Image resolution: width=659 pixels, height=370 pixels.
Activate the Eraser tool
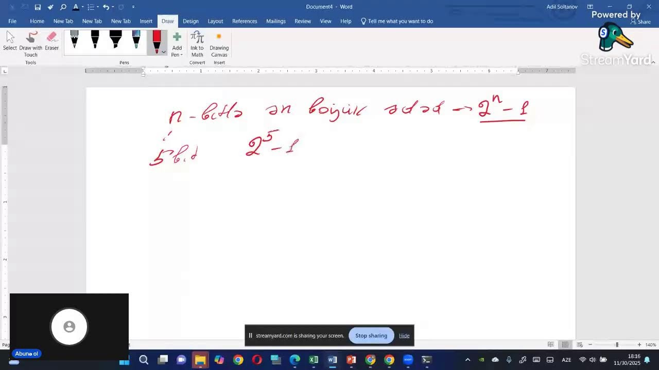click(51, 41)
